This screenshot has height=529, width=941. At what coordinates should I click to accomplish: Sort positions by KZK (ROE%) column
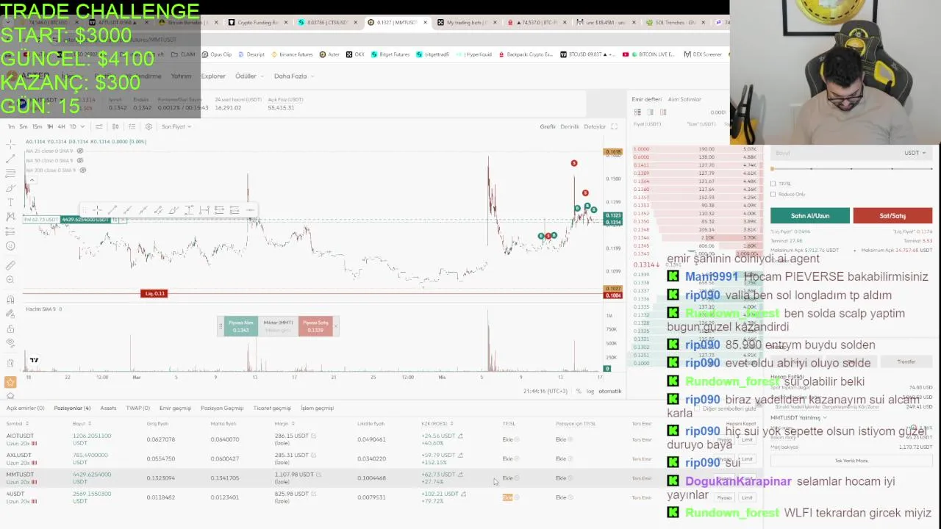(x=437, y=423)
